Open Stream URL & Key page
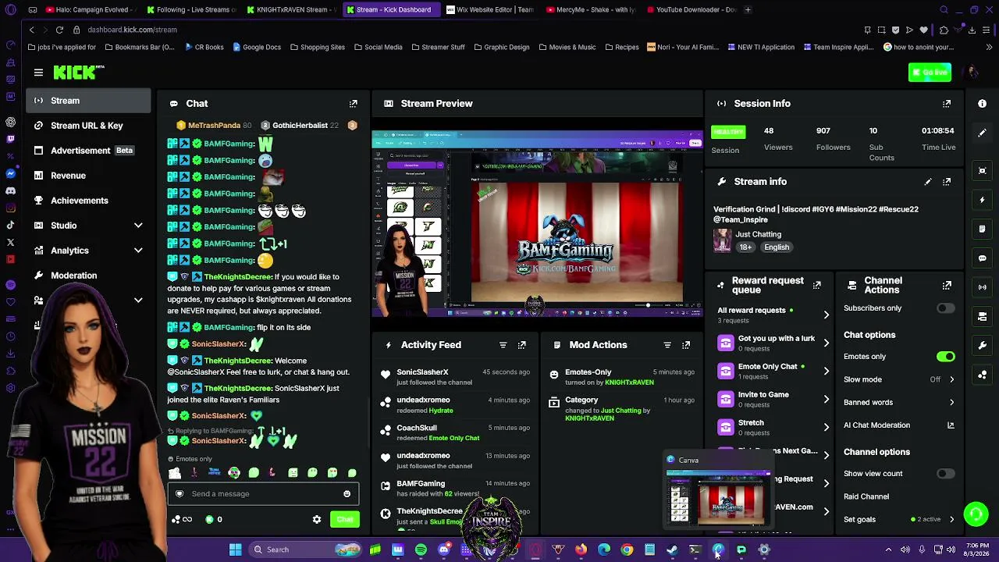The image size is (999, 562). click(x=88, y=126)
